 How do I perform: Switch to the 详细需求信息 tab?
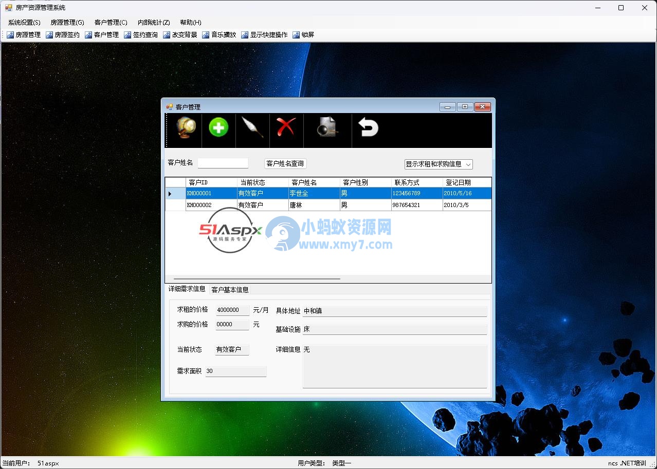tap(187, 289)
